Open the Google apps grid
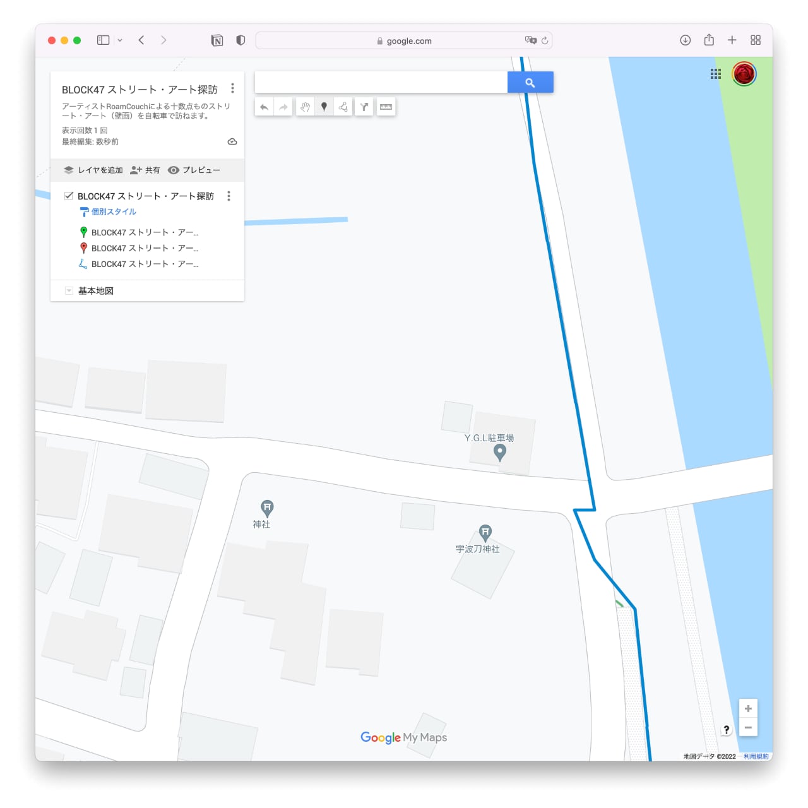 (x=715, y=74)
